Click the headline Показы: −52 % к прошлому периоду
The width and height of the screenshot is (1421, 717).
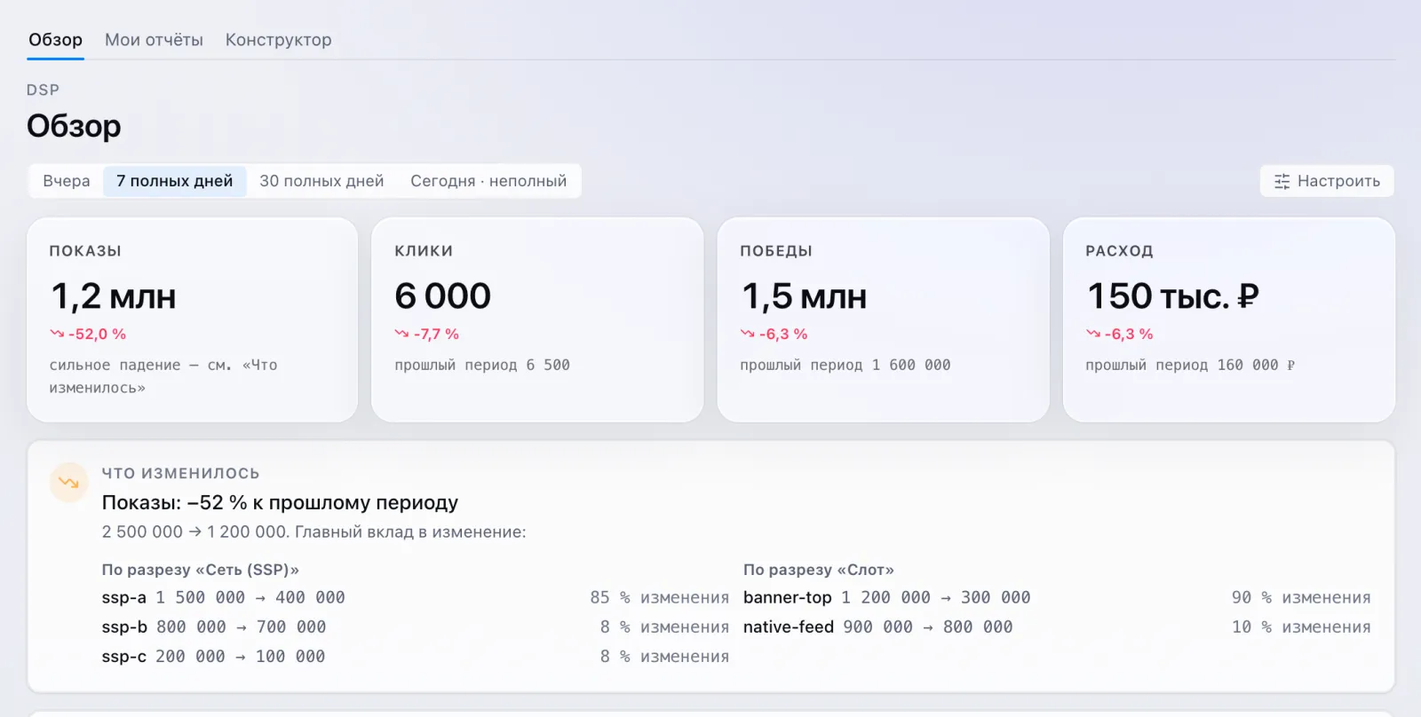[x=280, y=502]
